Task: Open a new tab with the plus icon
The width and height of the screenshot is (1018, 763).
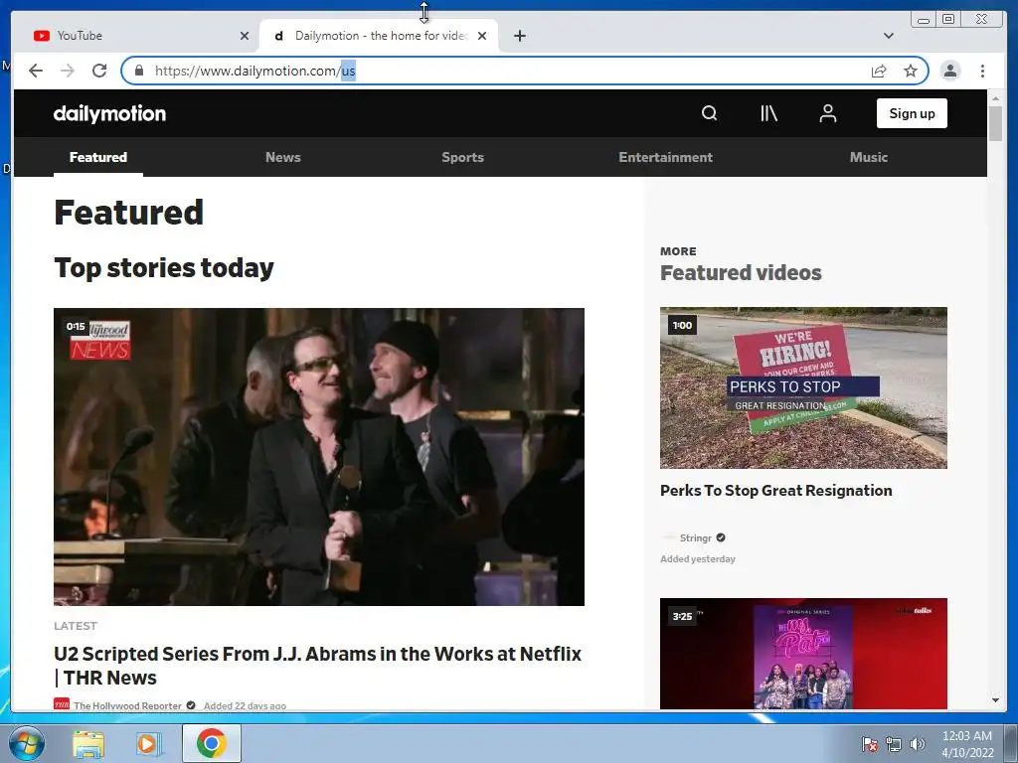Action: pos(519,36)
